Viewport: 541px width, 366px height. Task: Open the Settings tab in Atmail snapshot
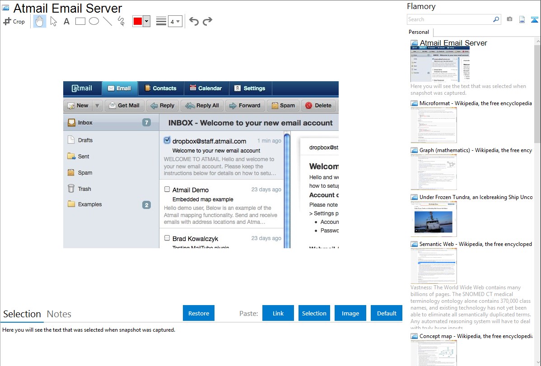click(251, 88)
